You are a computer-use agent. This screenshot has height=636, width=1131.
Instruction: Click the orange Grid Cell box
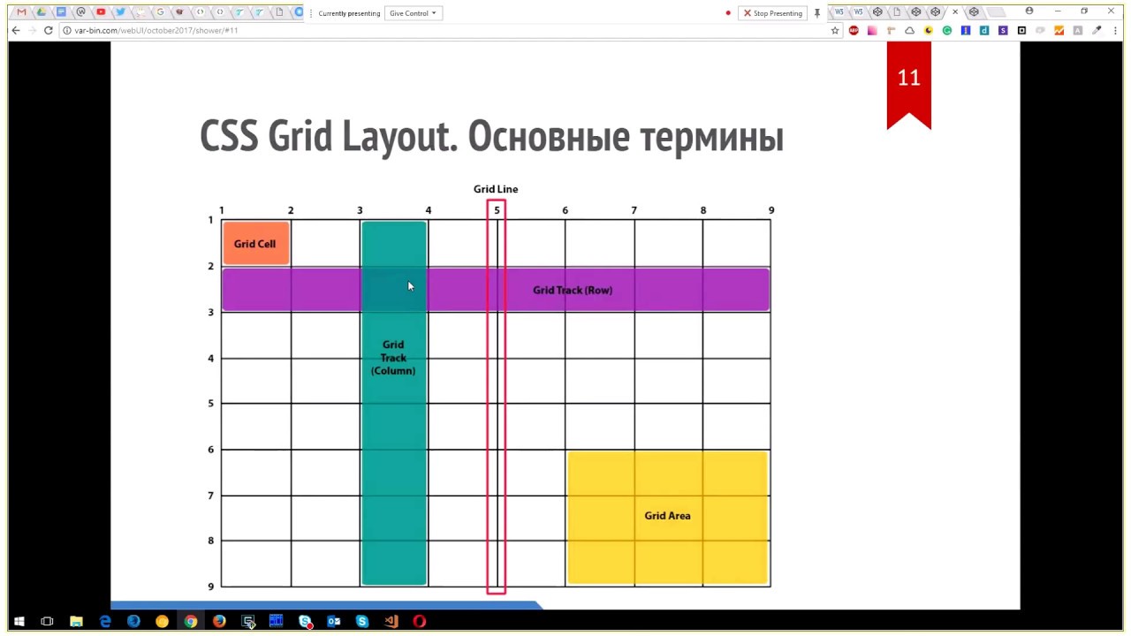point(255,244)
